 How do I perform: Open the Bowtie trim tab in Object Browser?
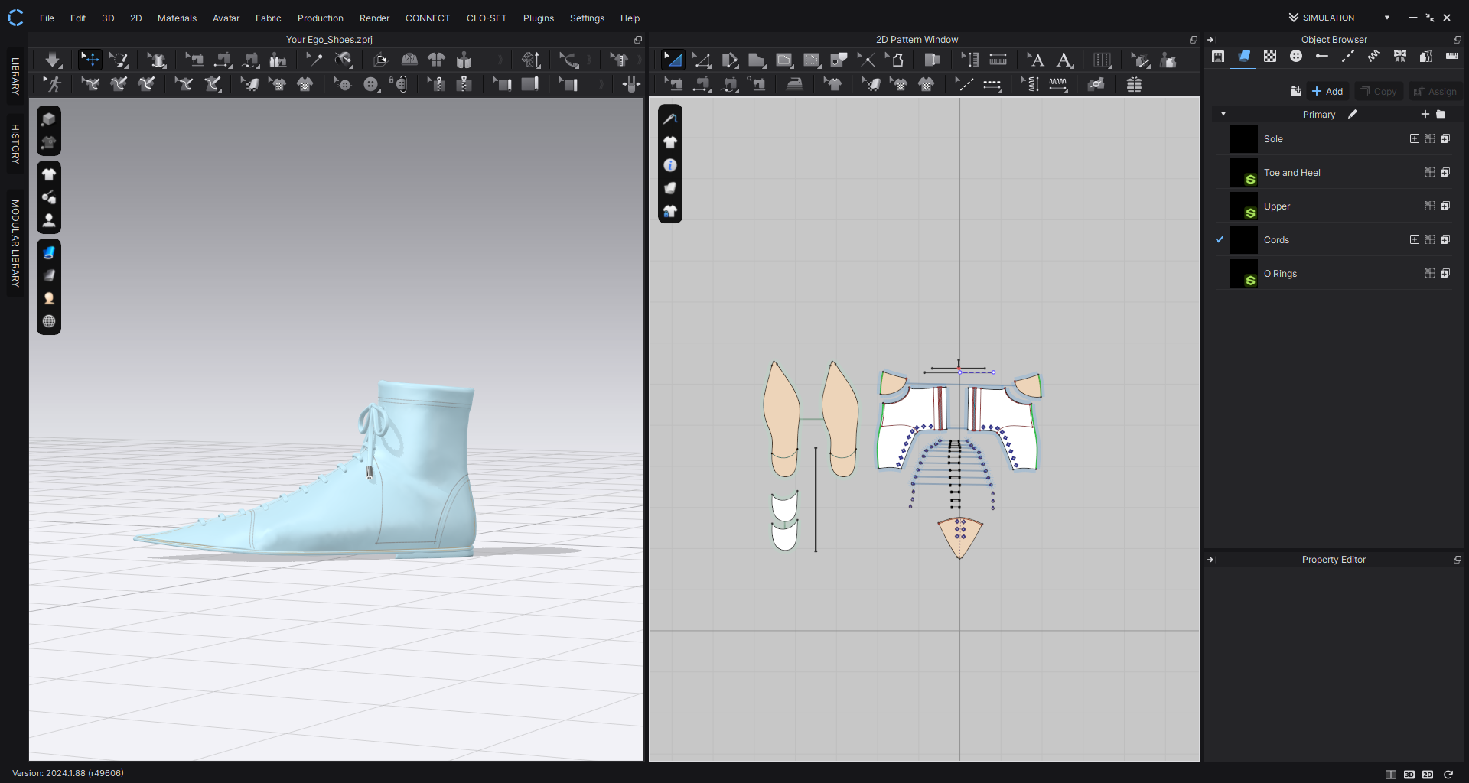1400,57
